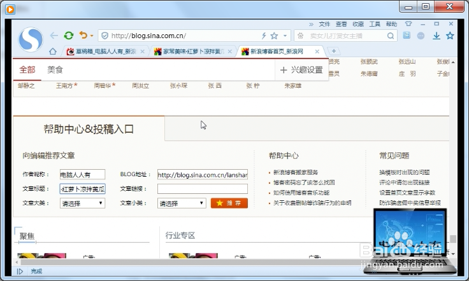Expand the double-chevron menu overflow
This screenshot has height=281, width=469.
[311, 24]
